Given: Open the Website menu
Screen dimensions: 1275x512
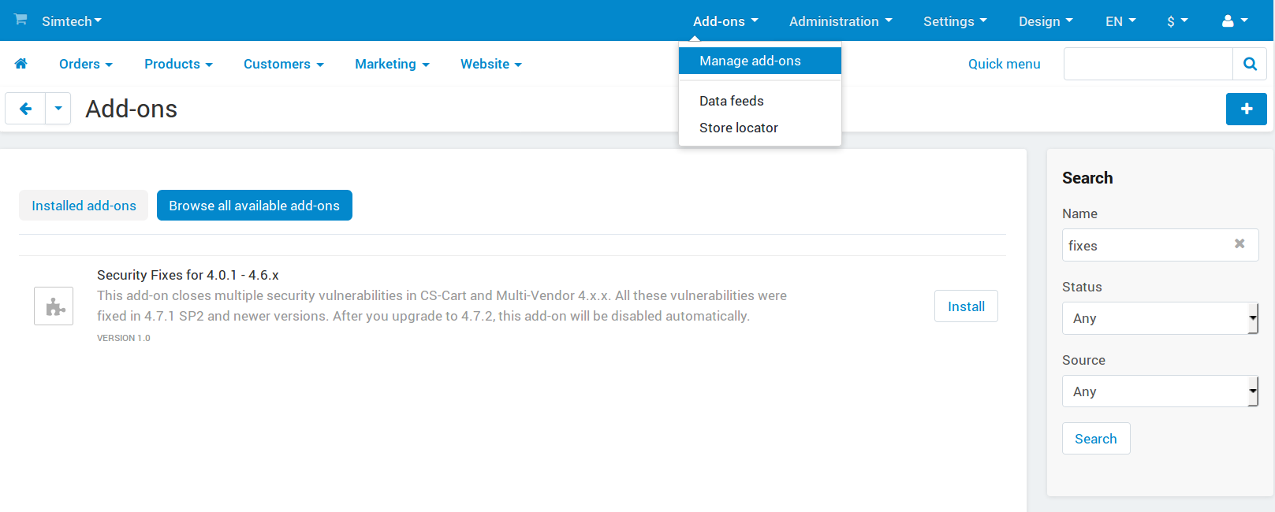Looking at the screenshot, I should tap(491, 64).
